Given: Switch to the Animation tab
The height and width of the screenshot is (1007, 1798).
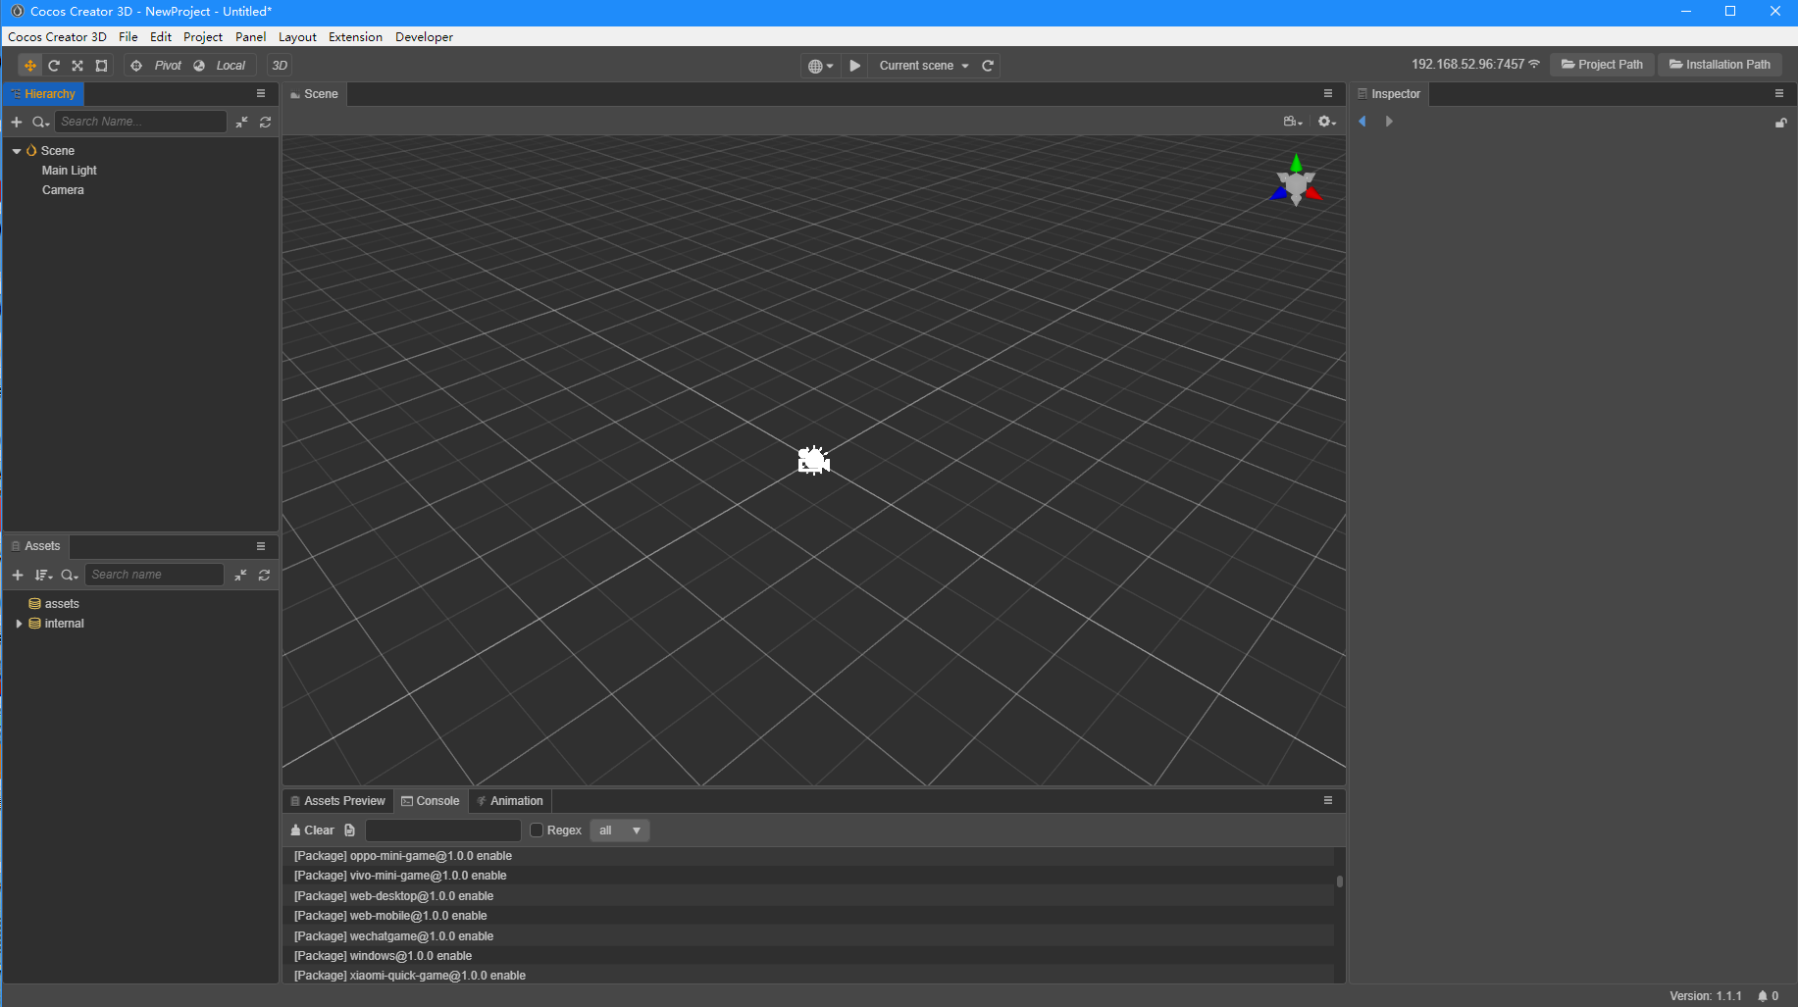Looking at the screenshot, I should pyautogui.click(x=510, y=801).
